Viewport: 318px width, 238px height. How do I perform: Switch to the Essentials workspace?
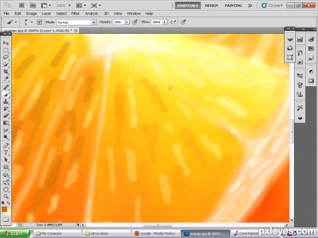(x=188, y=5)
